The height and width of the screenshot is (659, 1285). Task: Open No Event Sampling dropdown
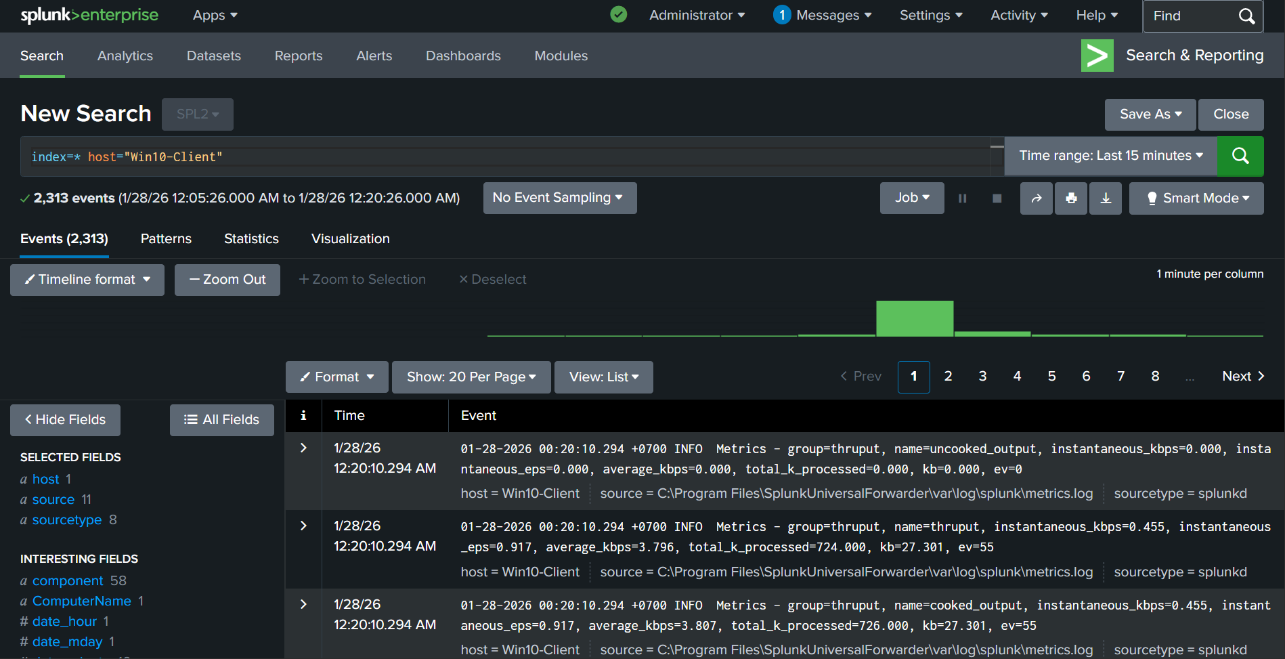(x=559, y=198)
